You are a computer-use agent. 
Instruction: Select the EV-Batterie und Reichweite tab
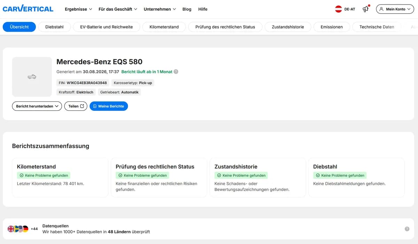coord(107,27)
